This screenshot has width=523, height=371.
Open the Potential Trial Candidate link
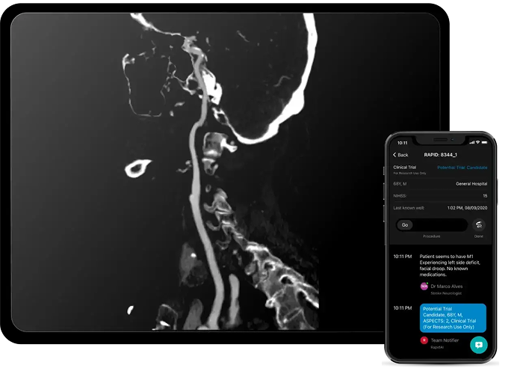(462, 168)
